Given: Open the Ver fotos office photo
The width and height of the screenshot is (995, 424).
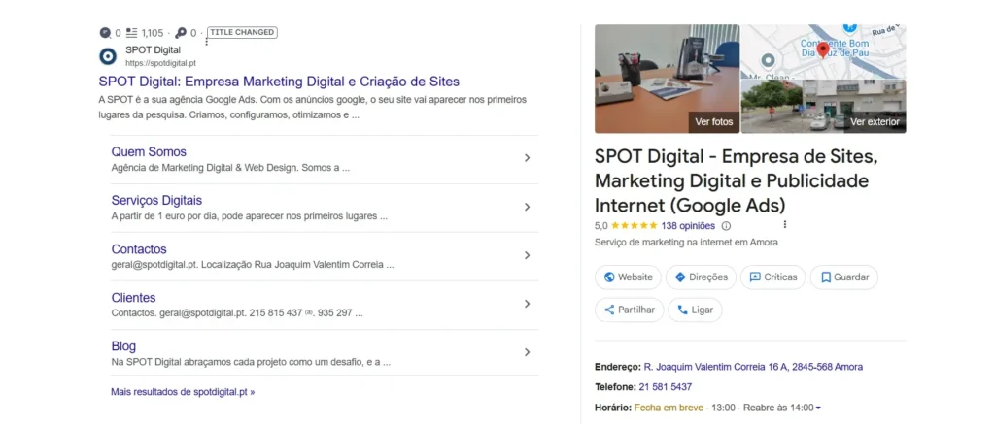Looking at the screenshot, I should (667, 79).
